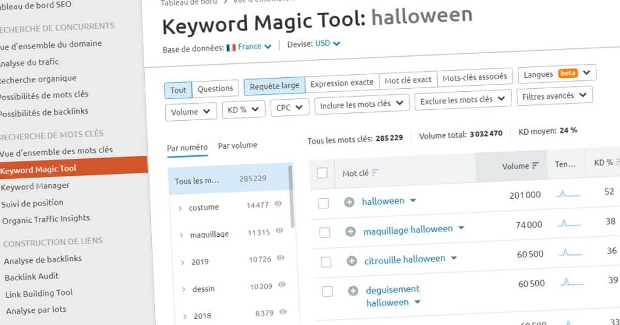Open Vue d'ensemble des mots clés

coord(56,152)
